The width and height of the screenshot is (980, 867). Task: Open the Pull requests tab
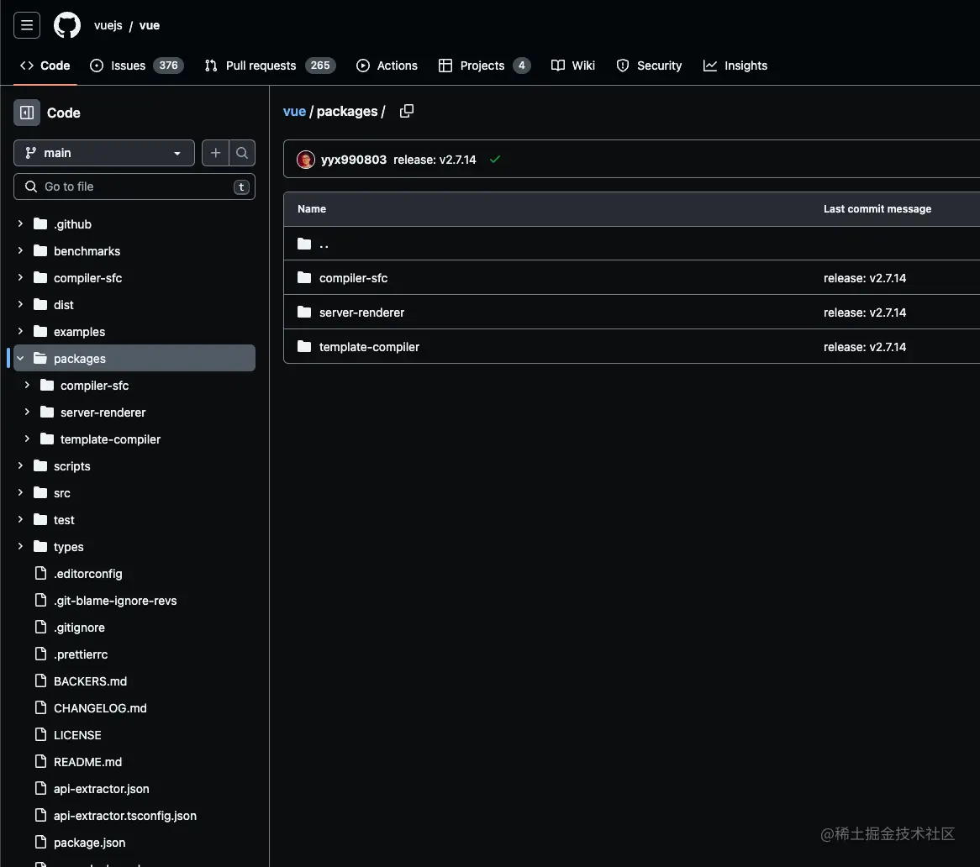[x=270, y=66]
